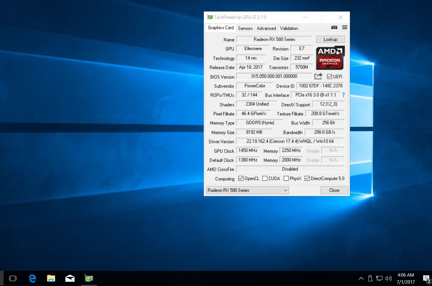Screen dimensions: 432x286
Task: Minimize the GPU-Z window
Action: click(x=305, y=17)
